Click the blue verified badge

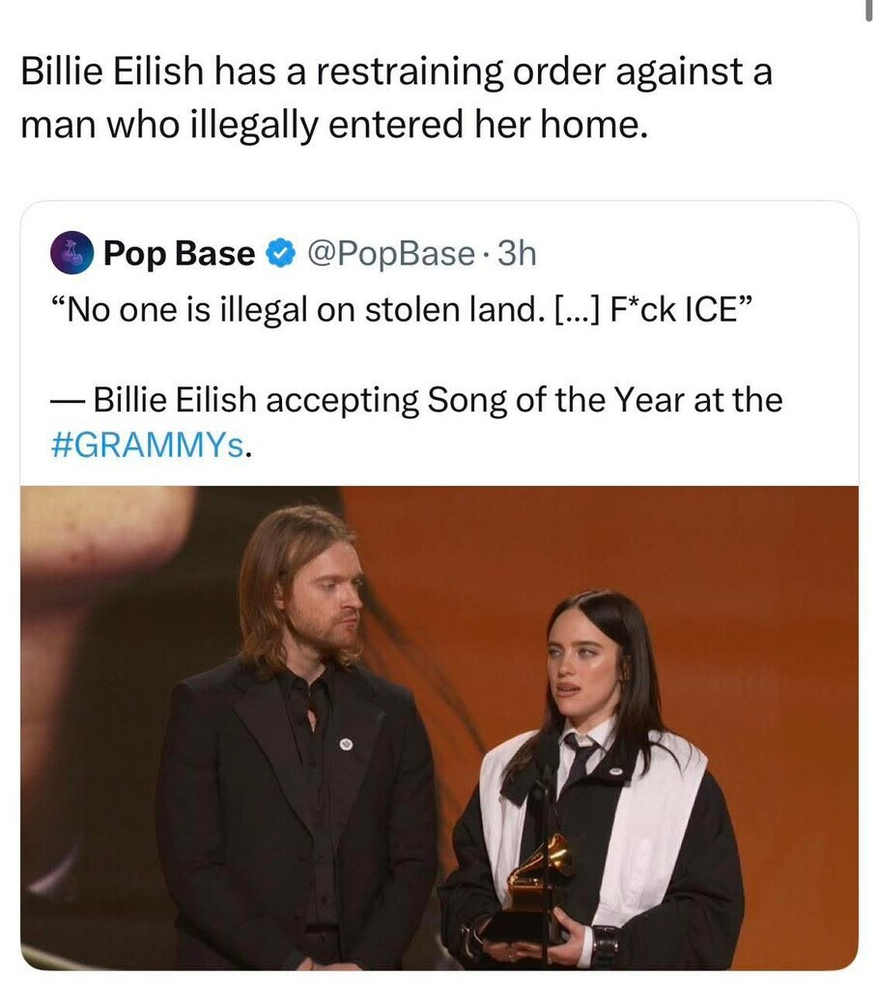point(280,254)
